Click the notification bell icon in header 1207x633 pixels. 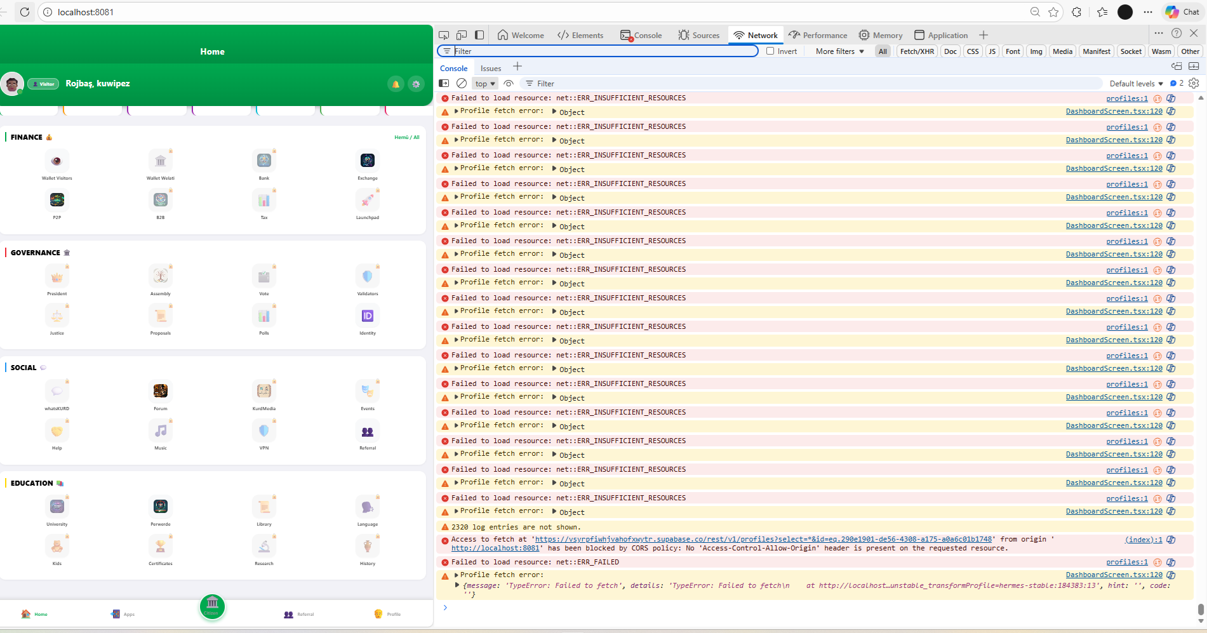tap(396, 84)
